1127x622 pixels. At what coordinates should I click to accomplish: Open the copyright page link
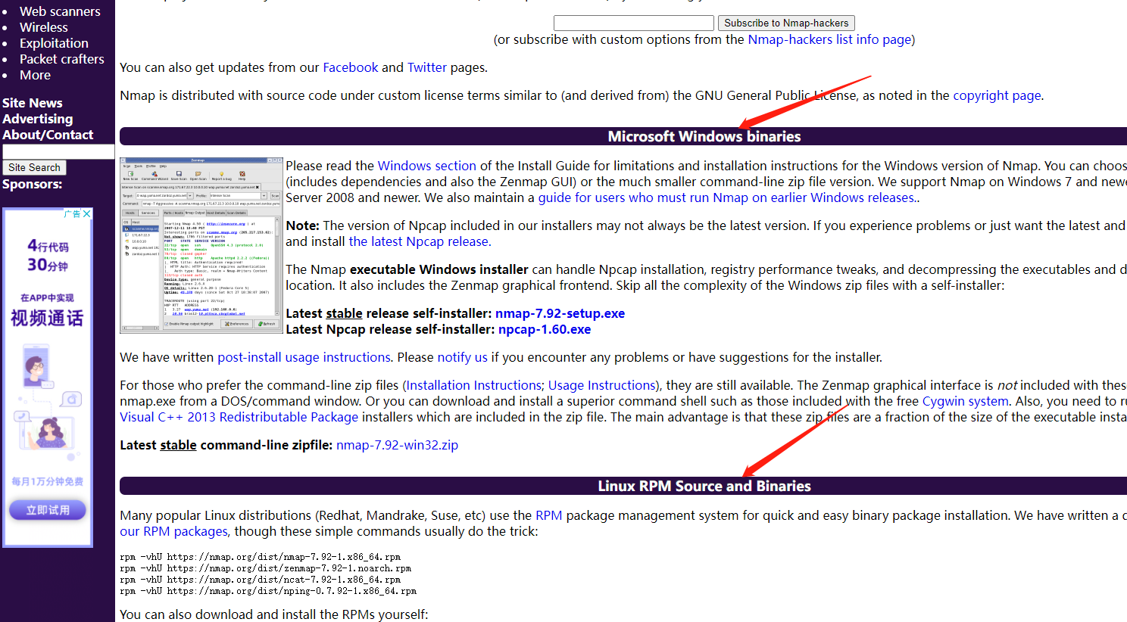[x=997, y=95]
